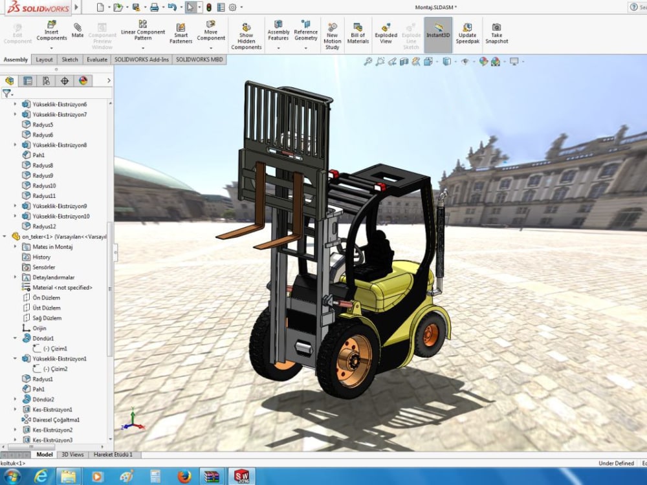This screenshot has width=647, height=485.
Task: Click the Save icon in top toolbar
Action: point(136,7)
